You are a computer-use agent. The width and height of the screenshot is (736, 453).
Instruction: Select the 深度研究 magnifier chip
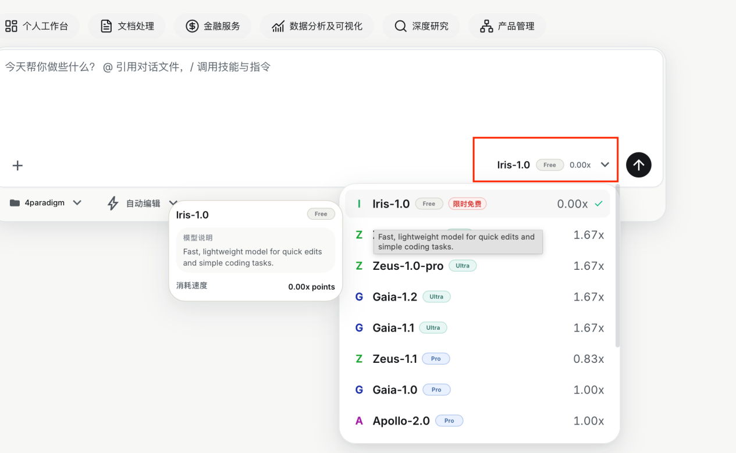click(x=421, y=26)
